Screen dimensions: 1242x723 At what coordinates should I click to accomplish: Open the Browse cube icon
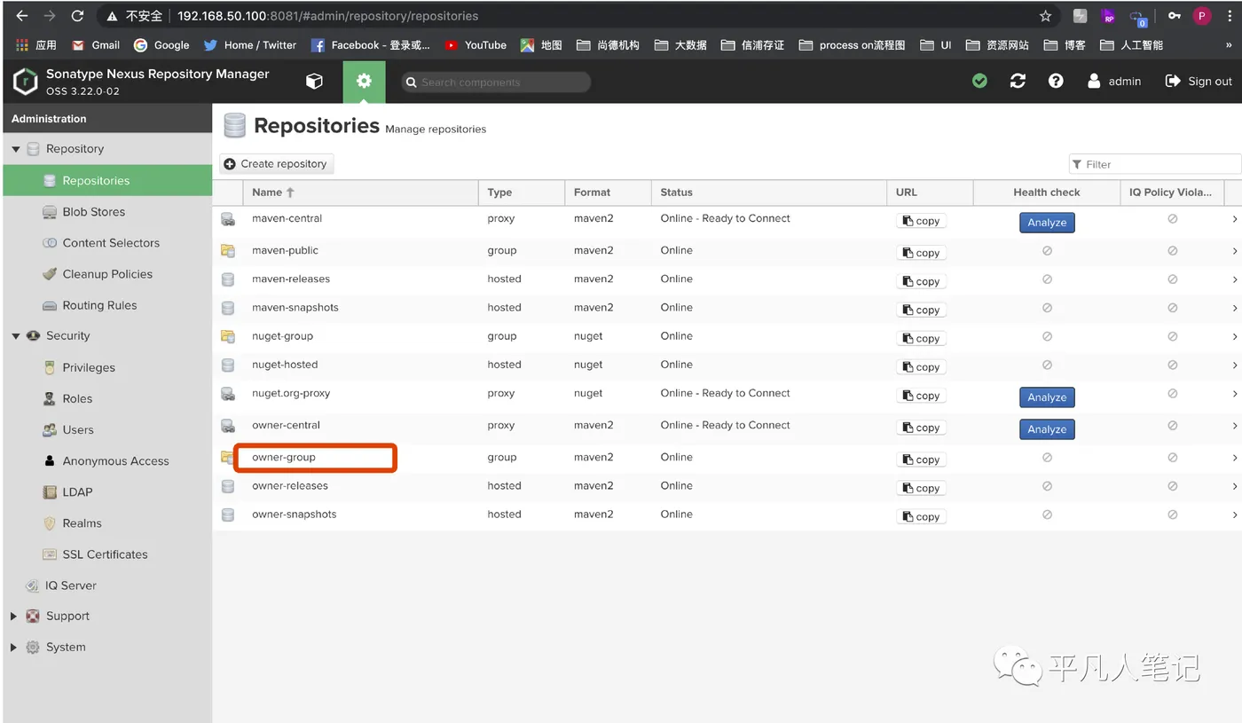314,82
